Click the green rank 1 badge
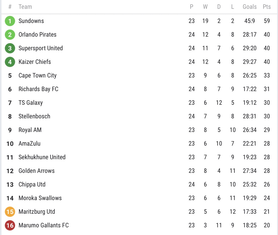278x235 pixels. click(x=10, y=21)
